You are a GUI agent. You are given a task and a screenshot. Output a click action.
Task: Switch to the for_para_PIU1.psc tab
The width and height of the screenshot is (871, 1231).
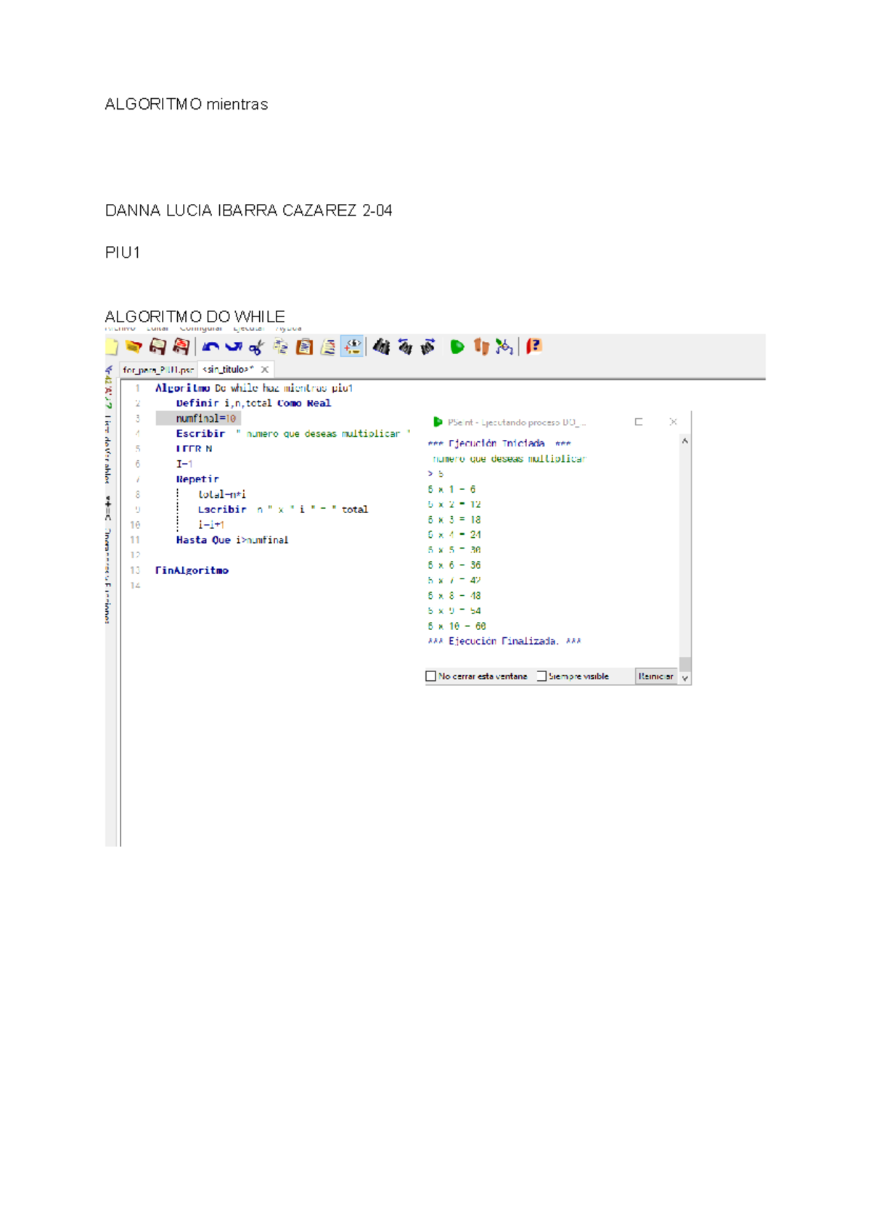click(x=158, y=370)
